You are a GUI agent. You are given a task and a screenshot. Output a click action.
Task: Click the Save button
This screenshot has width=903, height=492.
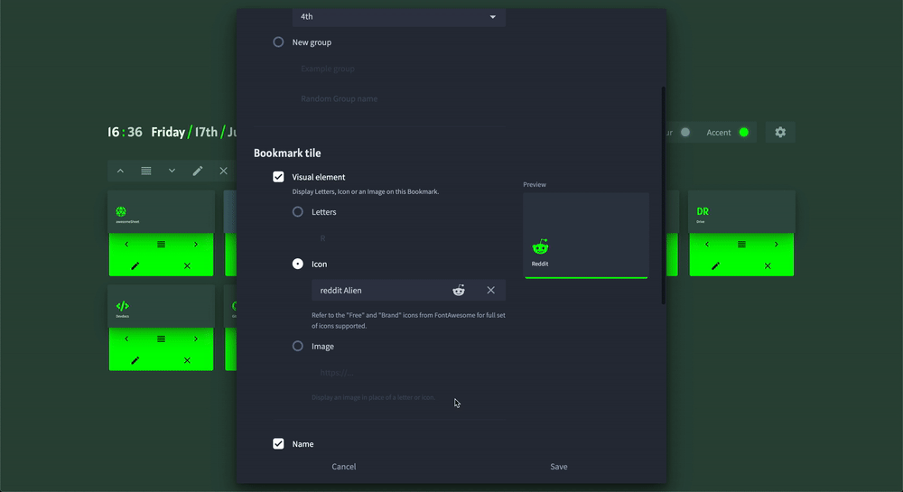coord(559,467)
